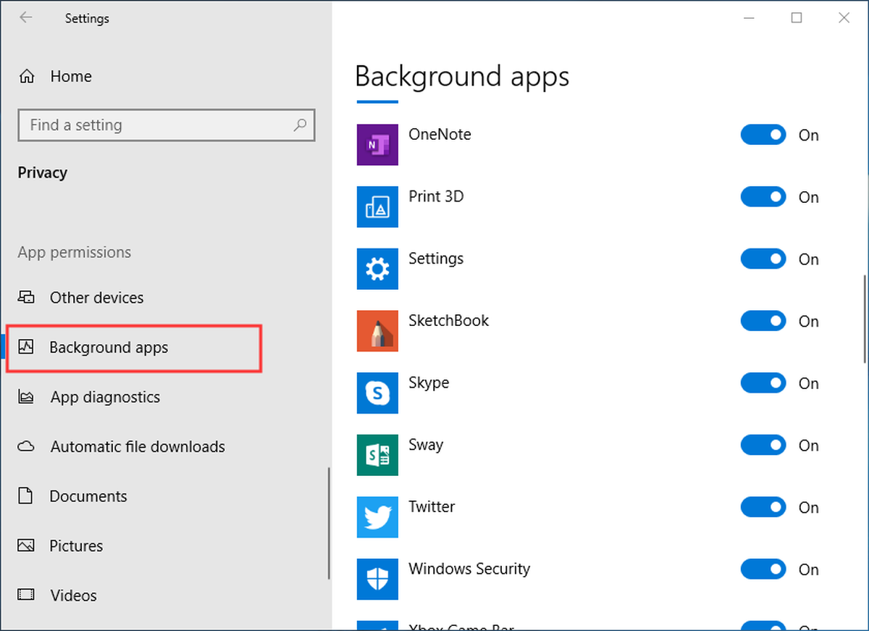Image resolution: width=869 pixels, height=631 pixels.
Task: Click the Skype app icon
Action: coord(377,393)
